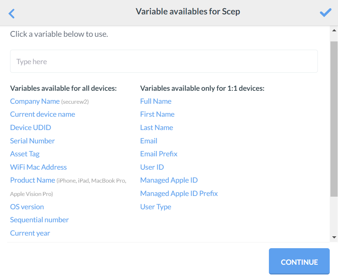338x277 pixels.
Task: Pick the Email Prefix variable
Action: (x=159, y=154)
